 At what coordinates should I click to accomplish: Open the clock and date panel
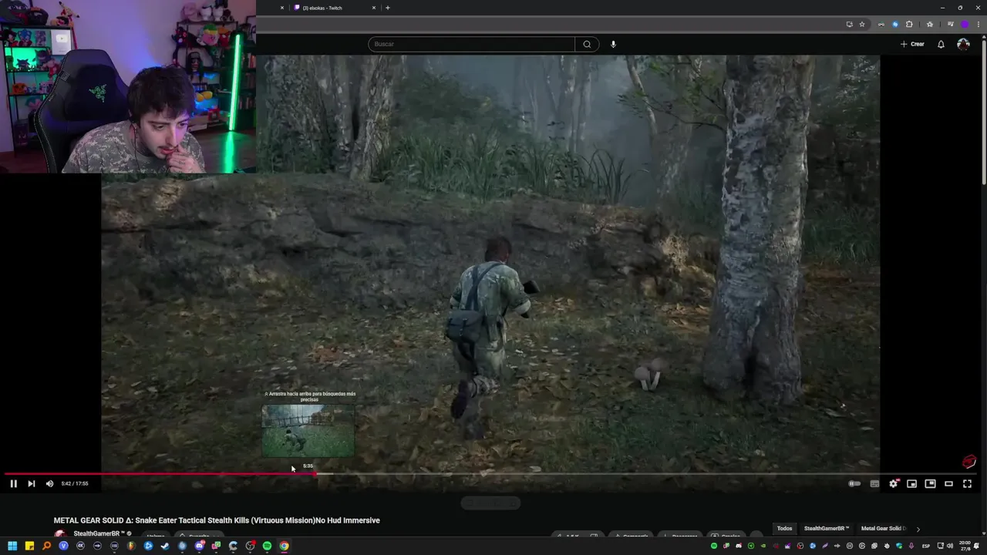click(x=966, y=546)
